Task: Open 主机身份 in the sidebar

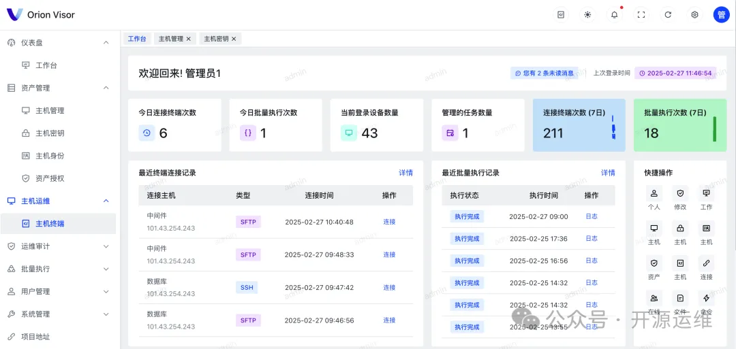Action: click(x=50, y=156)
